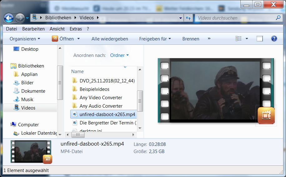Click the orange media player overlay icon on preview
Viewport: 286px width, 177px height.
point(266,115)
